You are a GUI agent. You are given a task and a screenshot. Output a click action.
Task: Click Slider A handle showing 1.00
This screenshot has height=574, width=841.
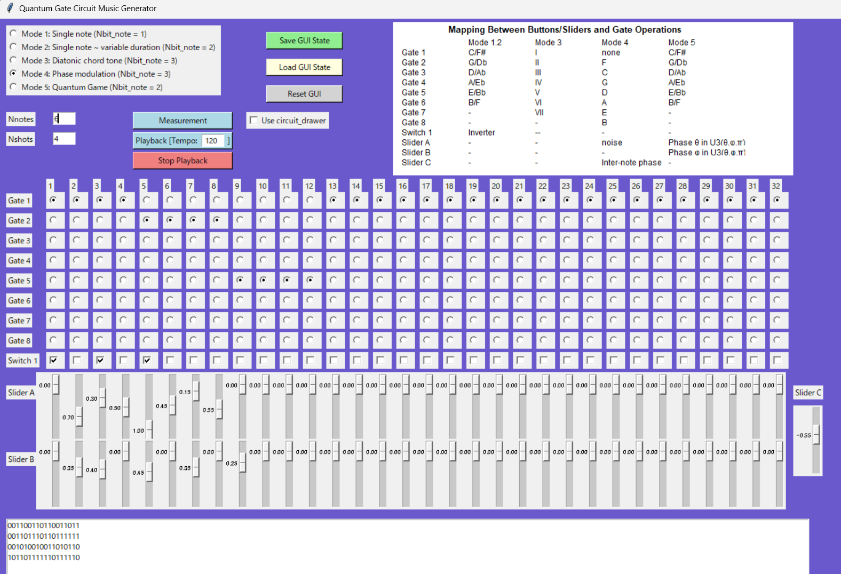(149, 430)
